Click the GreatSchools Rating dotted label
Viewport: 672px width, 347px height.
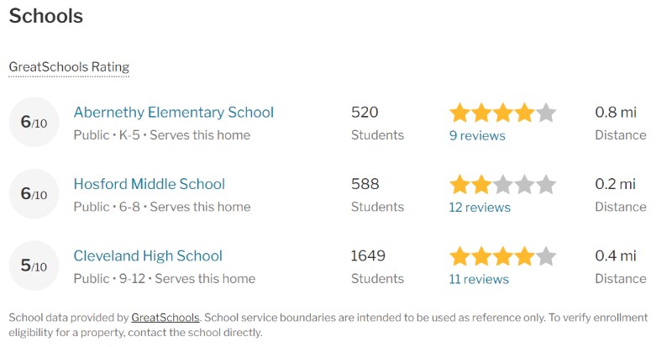(x=69, y=67)
